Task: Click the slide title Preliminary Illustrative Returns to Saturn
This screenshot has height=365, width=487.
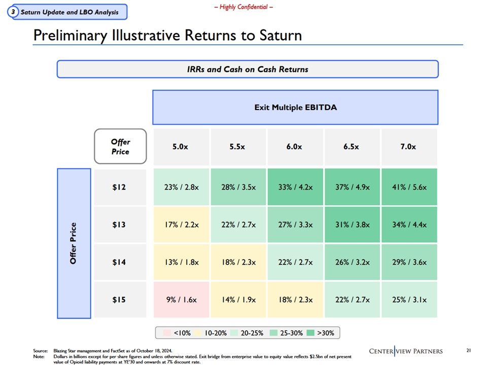Action: coord(167,35)
